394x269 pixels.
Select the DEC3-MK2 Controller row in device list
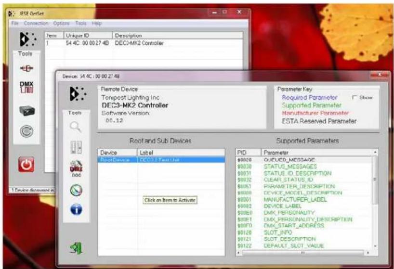pyautogui.click(x=144, y=43)
